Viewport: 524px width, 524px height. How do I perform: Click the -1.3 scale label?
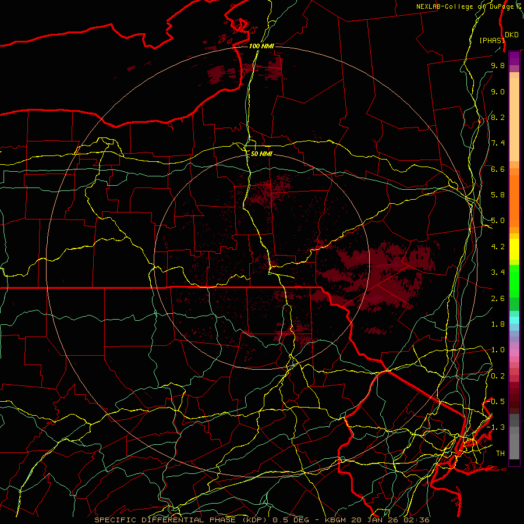point(496,427)
